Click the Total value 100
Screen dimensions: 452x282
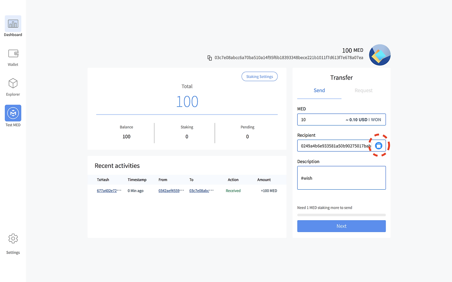[187, 102]
